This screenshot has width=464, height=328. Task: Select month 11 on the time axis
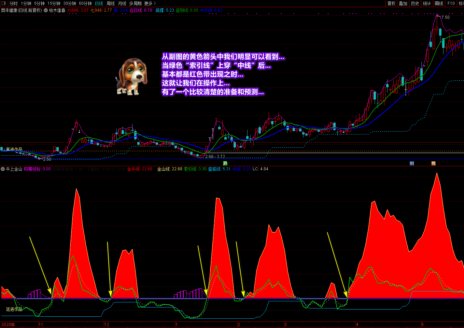41,325
